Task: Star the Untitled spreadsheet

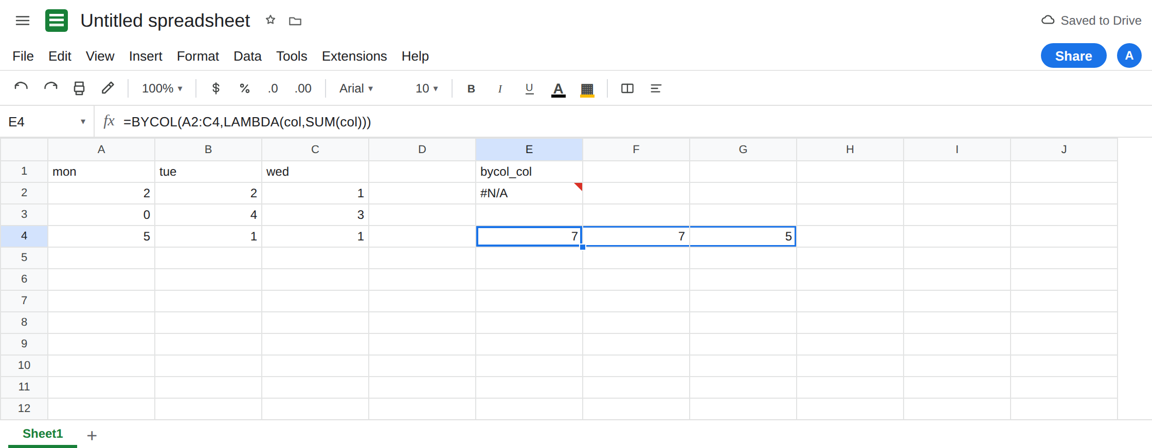Action: tap(271, 20)
